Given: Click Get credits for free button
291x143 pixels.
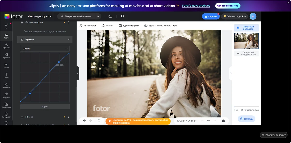Looking at the screenshot, I should click(x=228, y=6).
